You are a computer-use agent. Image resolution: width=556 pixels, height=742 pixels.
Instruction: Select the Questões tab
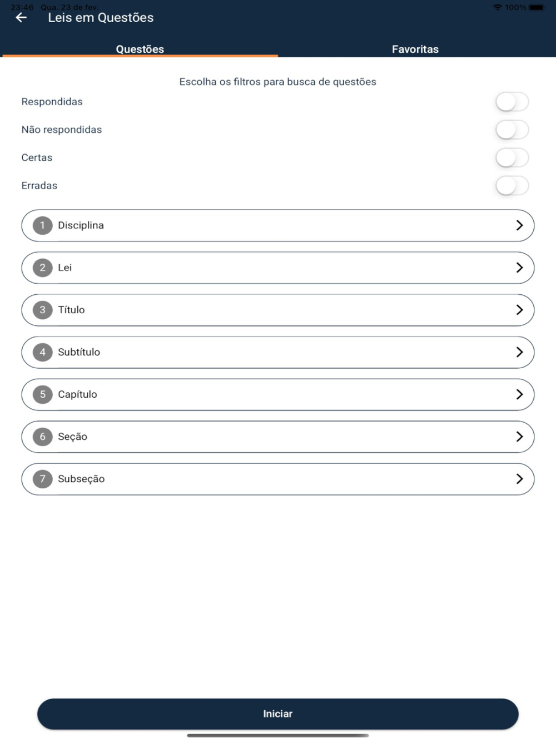pyautogui.click(x=140, y=49)
